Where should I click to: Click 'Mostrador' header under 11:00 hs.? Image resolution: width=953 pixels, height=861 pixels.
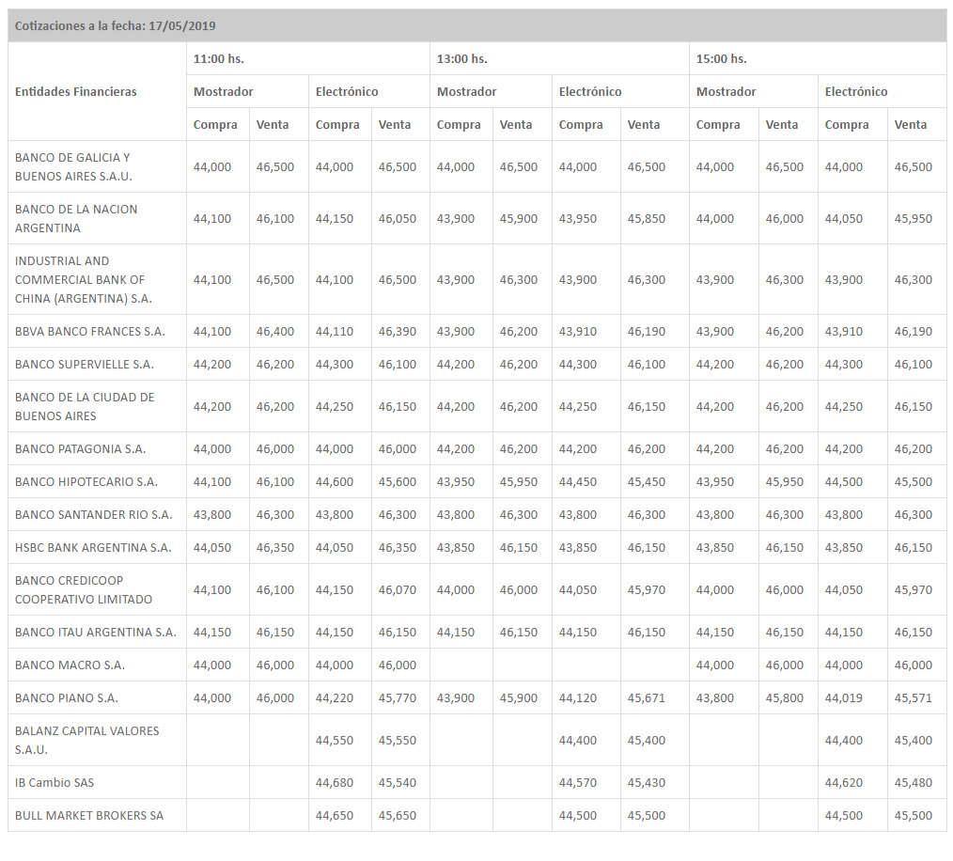(x=223, y=92)
